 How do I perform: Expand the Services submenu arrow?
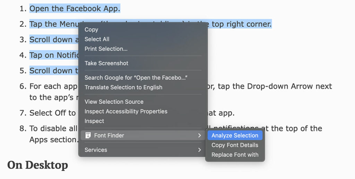pyautogui.click(x=199, y=150)
